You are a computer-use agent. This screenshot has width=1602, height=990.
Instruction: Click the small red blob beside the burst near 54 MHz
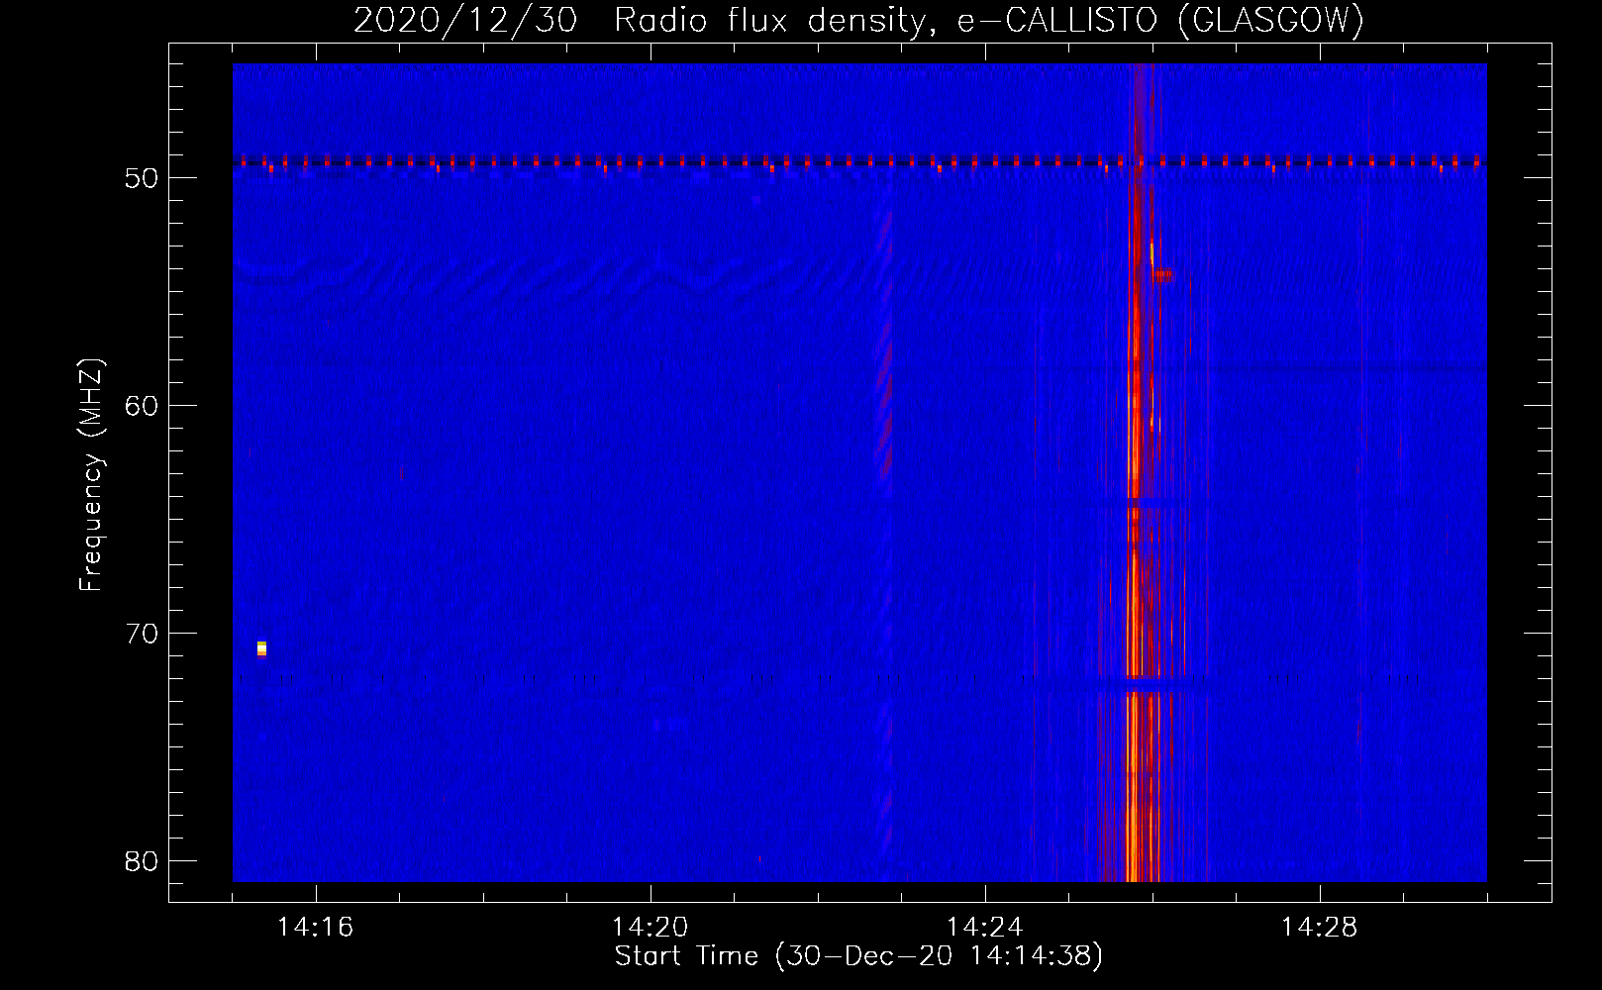pos(1164,274)
